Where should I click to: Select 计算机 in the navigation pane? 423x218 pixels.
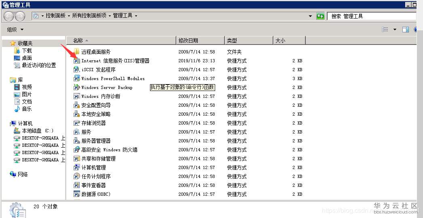tap(25, 123)
